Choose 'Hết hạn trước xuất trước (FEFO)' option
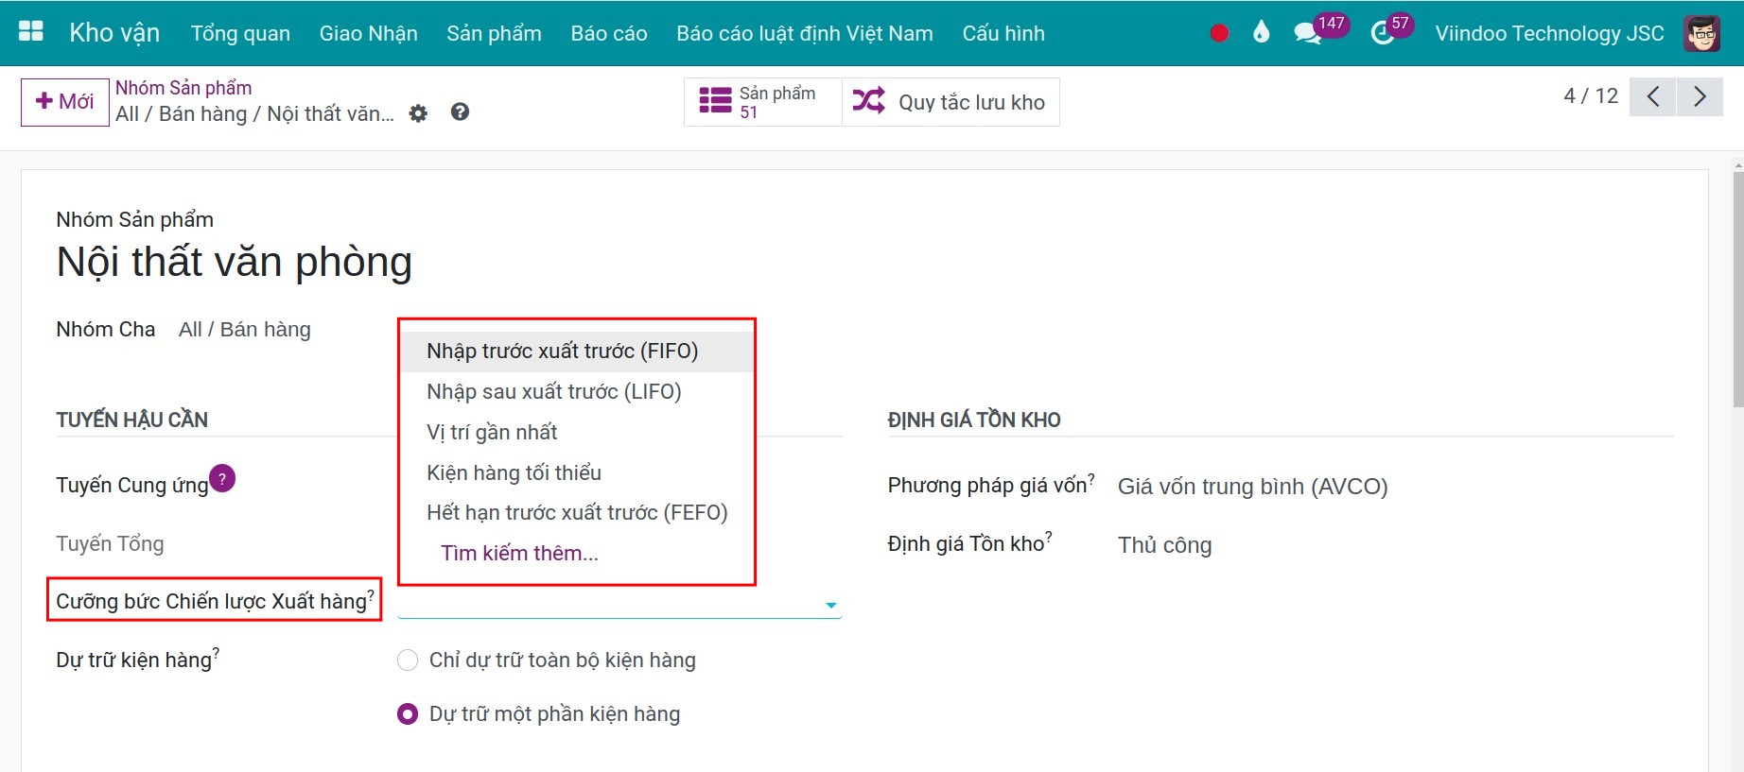The height and width of the screenshot is (772, 1744). (x=576, y=512)
